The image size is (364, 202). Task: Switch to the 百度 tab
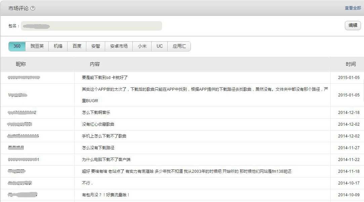77,46
